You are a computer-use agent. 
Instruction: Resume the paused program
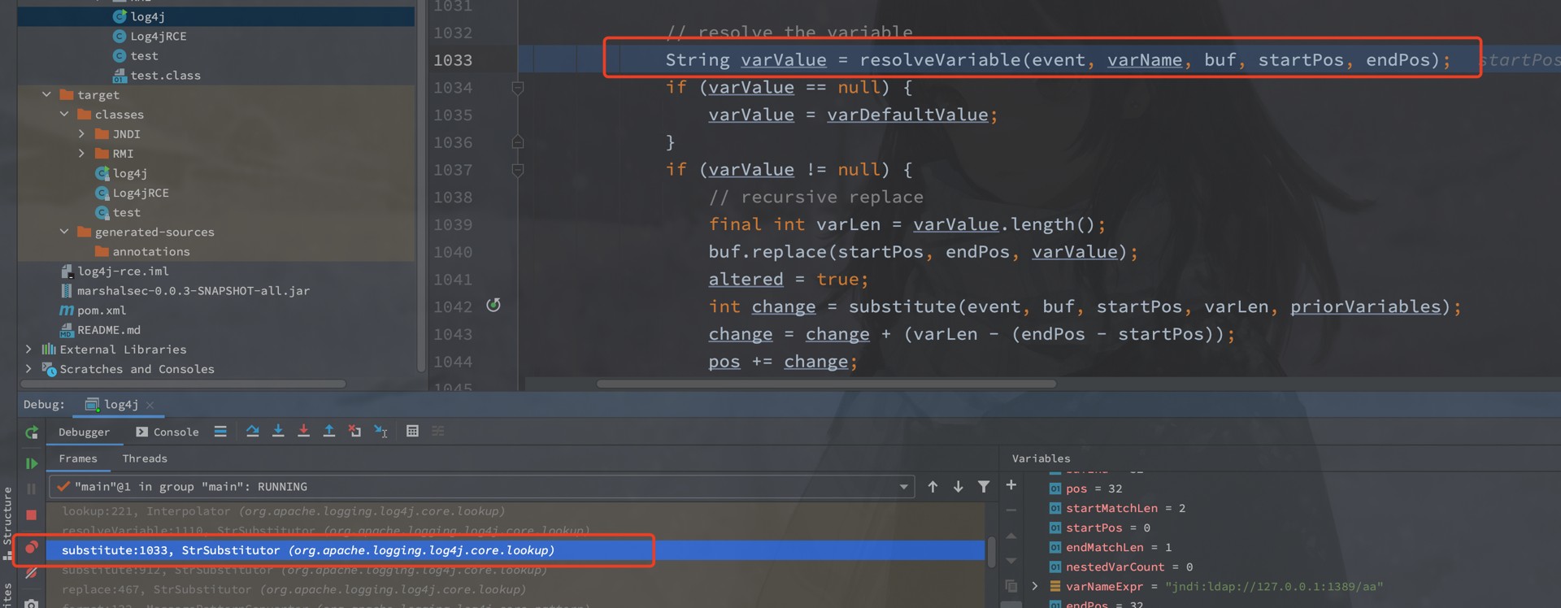point(32,463)
